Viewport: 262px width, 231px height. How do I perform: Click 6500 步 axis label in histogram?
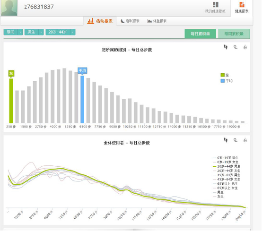click(85, 127)
